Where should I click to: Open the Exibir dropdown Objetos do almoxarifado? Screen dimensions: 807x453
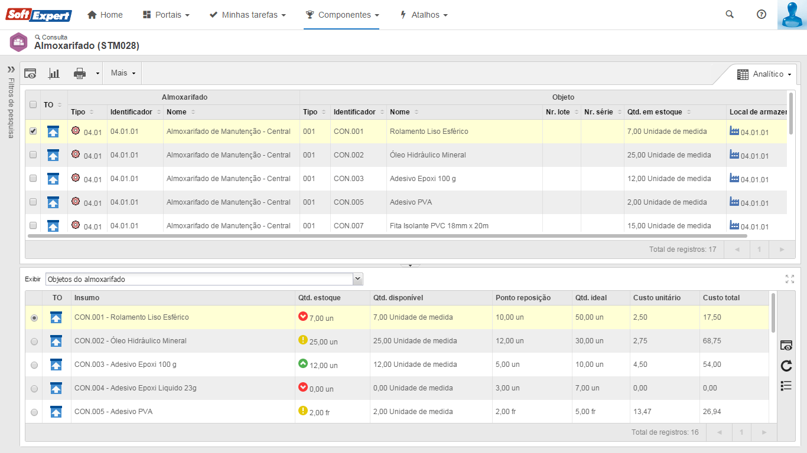coord(204,279)
